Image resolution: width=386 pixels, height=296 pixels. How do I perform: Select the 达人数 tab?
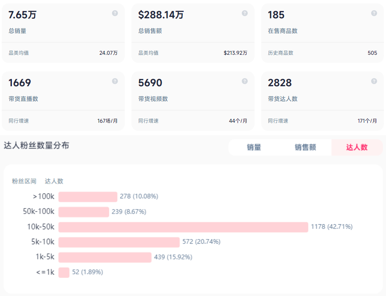[x=357, y=147]
